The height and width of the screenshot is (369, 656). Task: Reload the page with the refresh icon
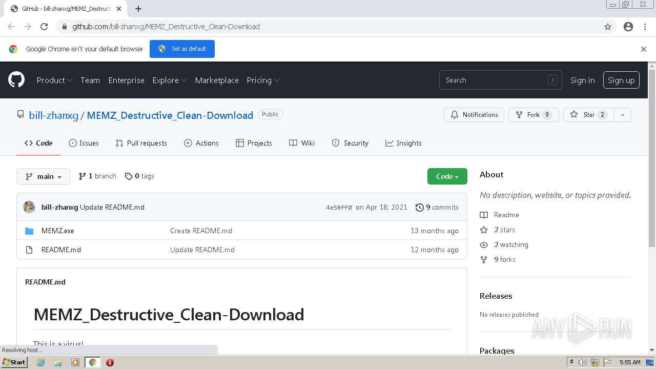(44, 27)
